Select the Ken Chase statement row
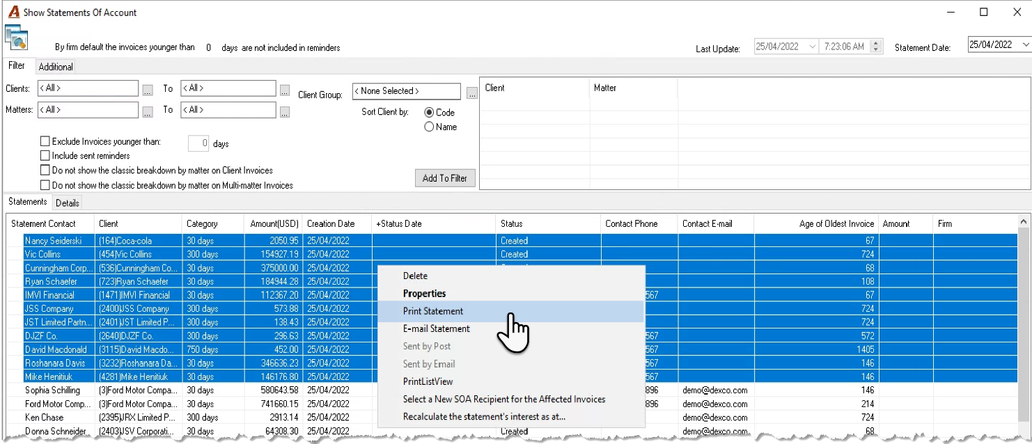 [x=512, y=418]
